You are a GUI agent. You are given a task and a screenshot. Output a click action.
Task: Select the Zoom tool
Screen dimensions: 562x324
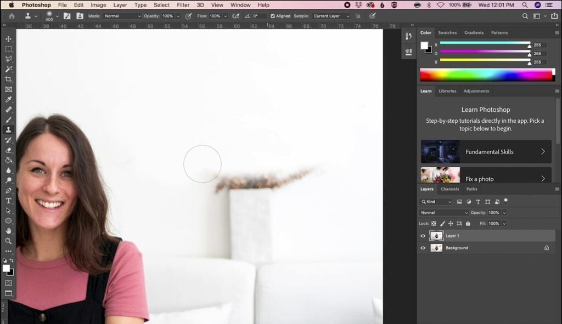[8, 241]
